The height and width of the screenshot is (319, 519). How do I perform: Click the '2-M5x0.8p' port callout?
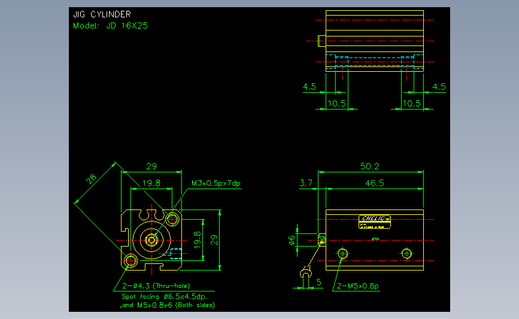coord(358,286)
